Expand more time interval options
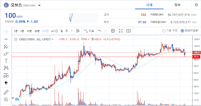201x106 pixels. point(72,31)
